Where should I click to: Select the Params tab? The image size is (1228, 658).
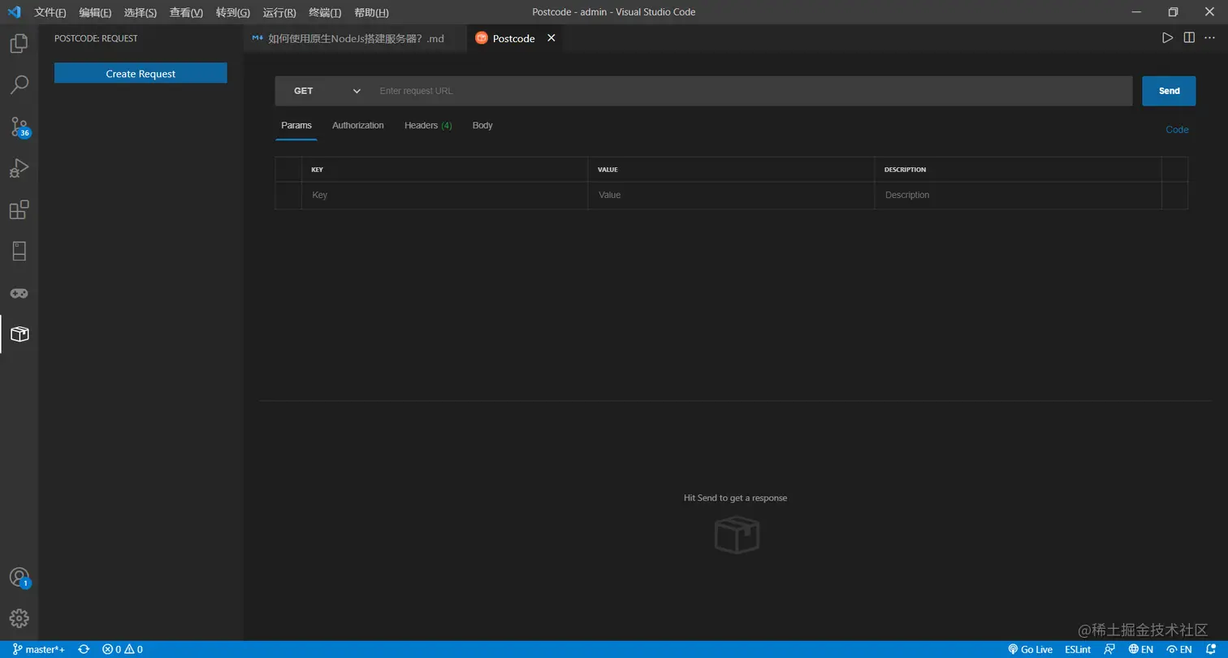[296, 126]
